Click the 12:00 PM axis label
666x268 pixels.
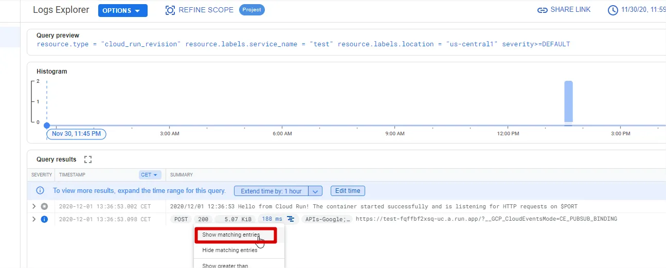(x=508, y=134)
